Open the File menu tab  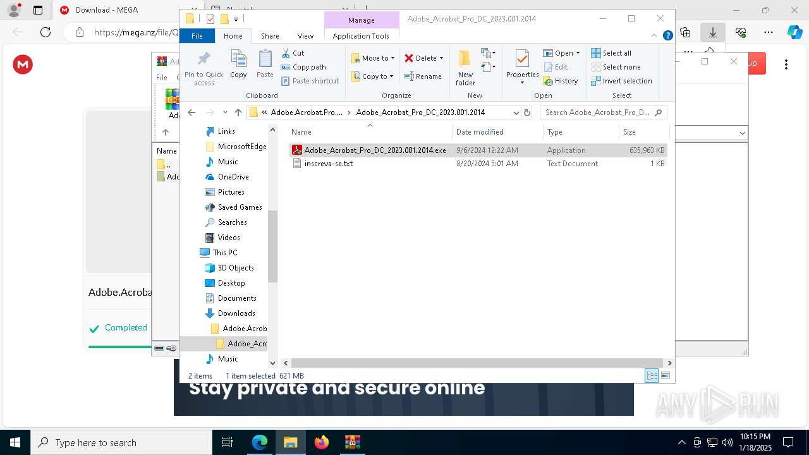197,36
